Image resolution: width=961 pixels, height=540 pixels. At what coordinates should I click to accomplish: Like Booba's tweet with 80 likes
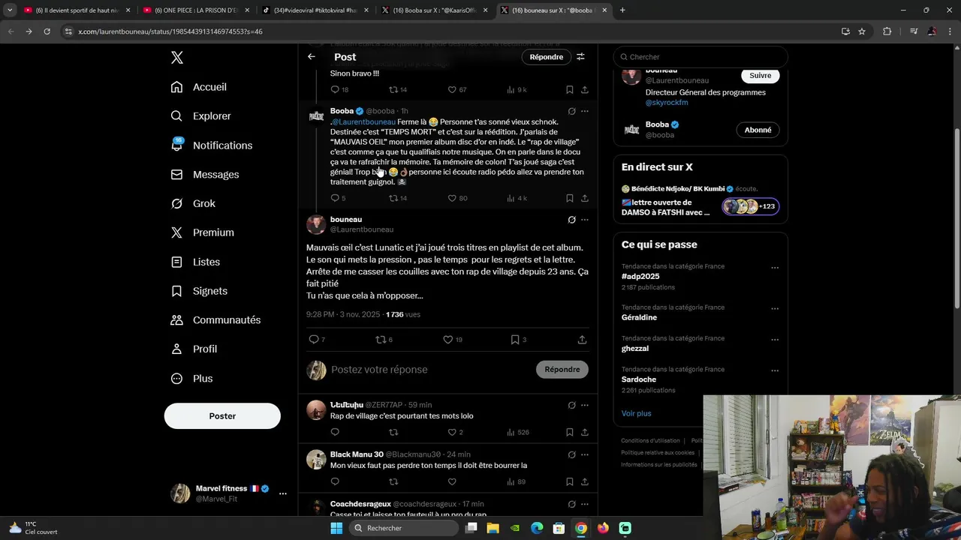click(x=452, y=198)
